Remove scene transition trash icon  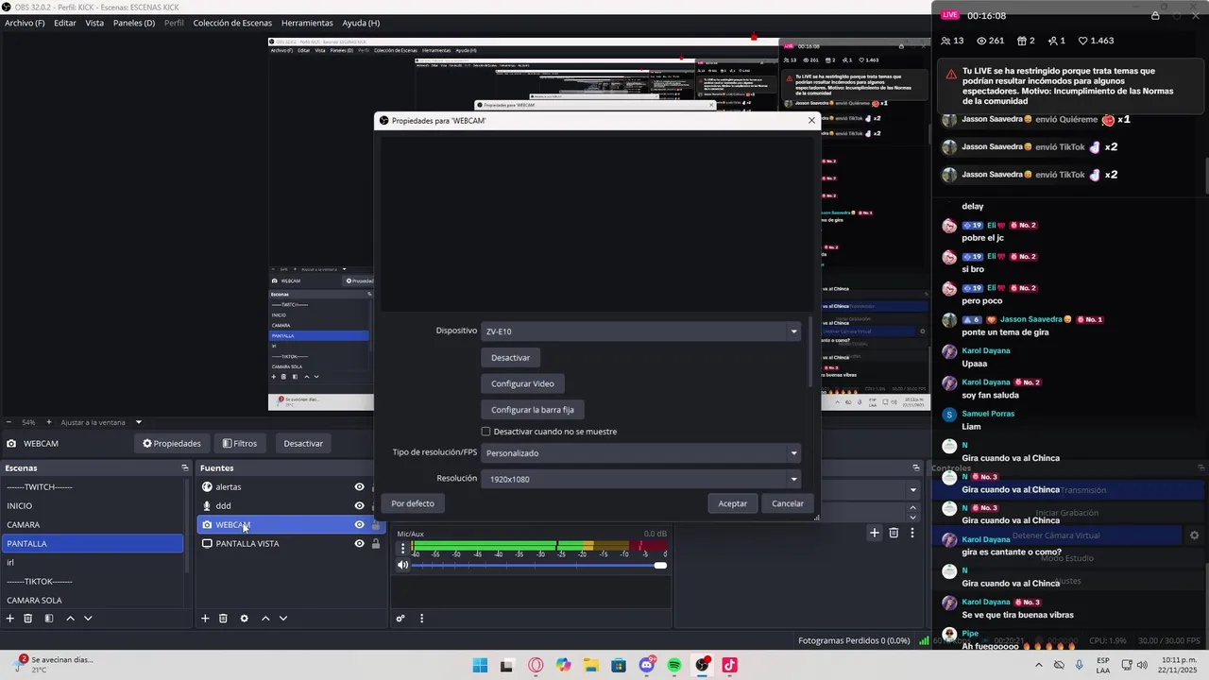(x=894, y=534)
